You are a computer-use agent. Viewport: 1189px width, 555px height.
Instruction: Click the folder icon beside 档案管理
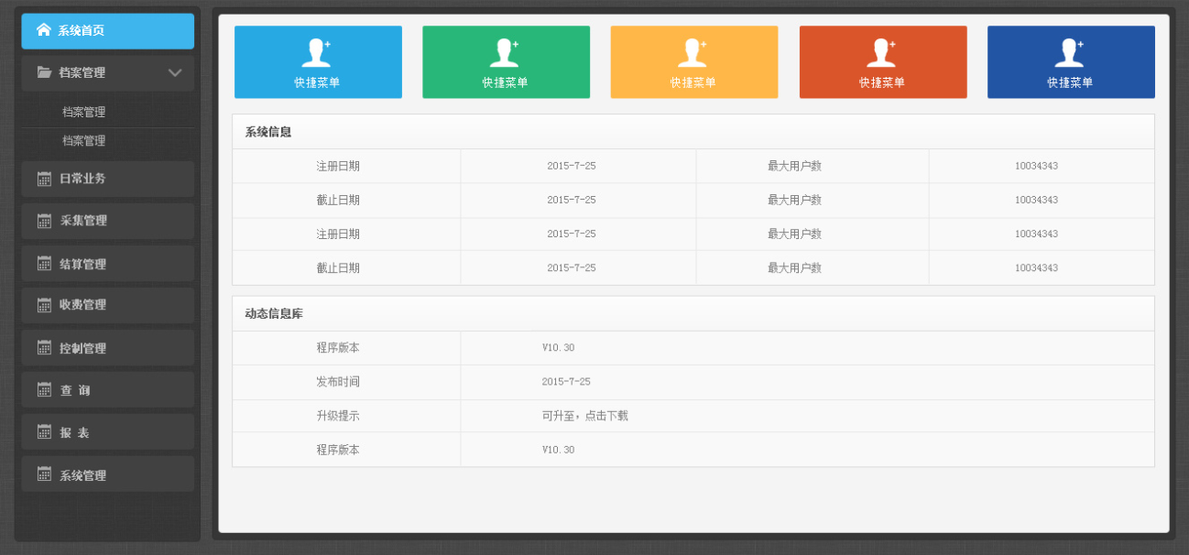click(x=44, y=72)
